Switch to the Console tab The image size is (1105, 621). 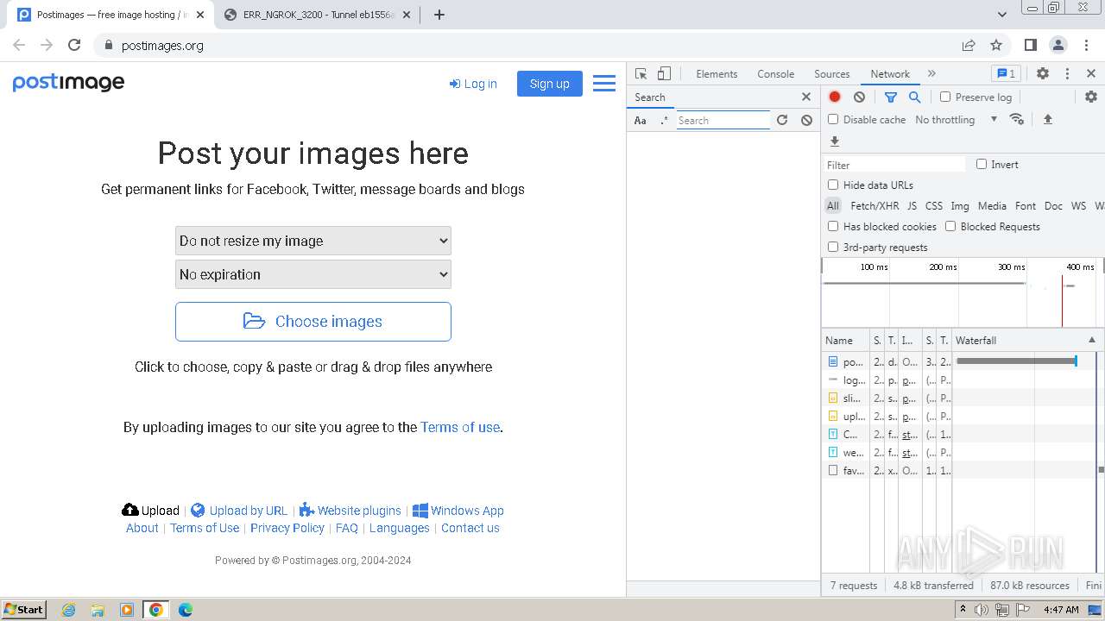coord(775,74)
